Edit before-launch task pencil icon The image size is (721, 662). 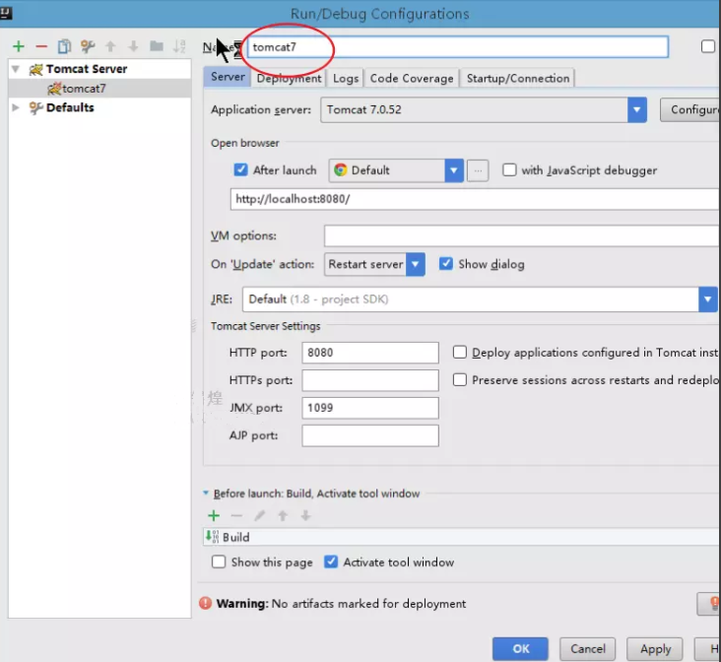tap(259, 515)
